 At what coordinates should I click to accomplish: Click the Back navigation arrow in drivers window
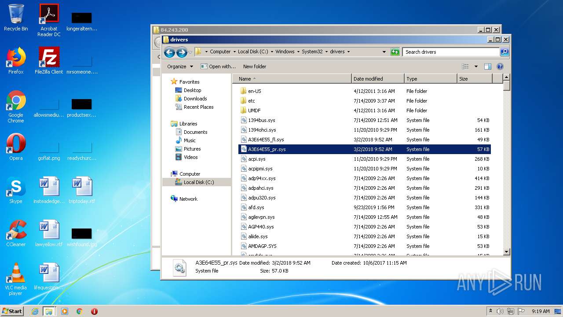point(169,52)
